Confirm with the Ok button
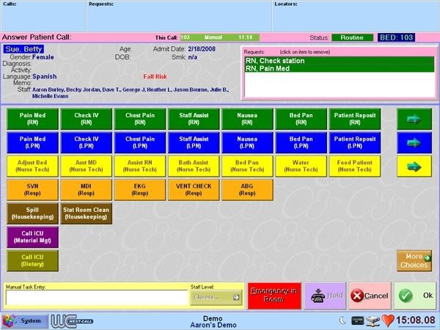 [415, 296]
